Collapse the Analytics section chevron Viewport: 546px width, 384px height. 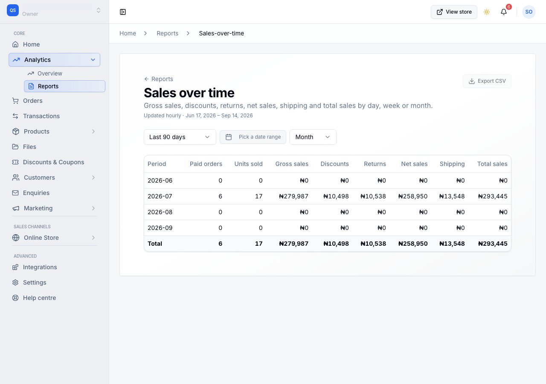point(93,60)
